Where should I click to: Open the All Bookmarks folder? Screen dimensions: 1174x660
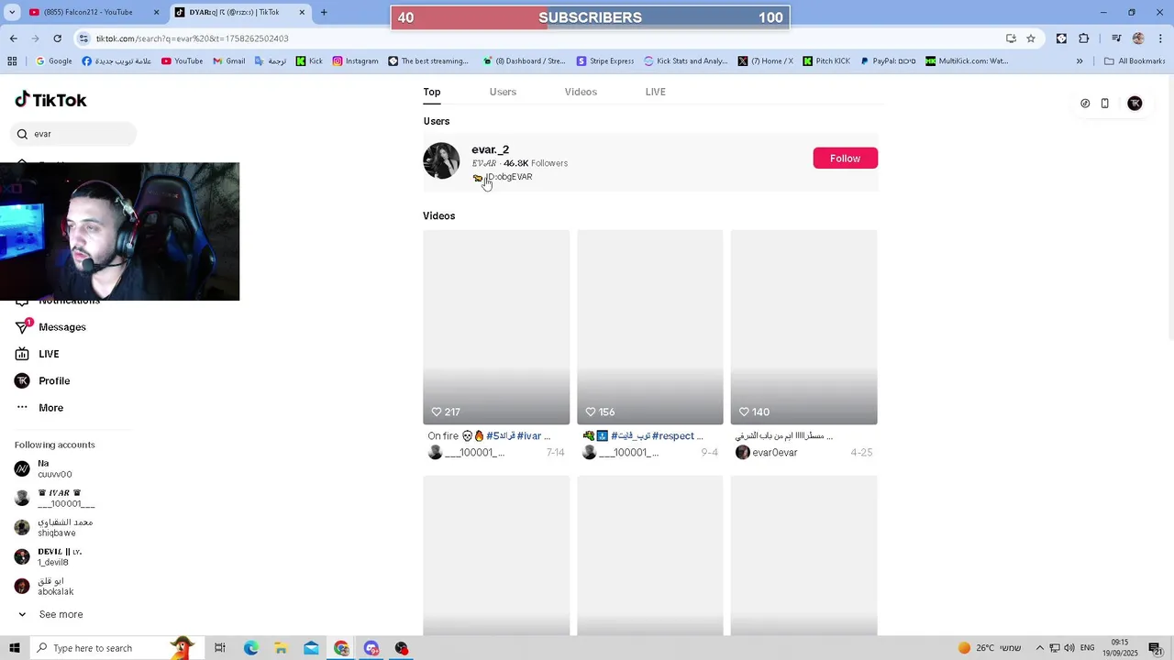click(1135, 61)
